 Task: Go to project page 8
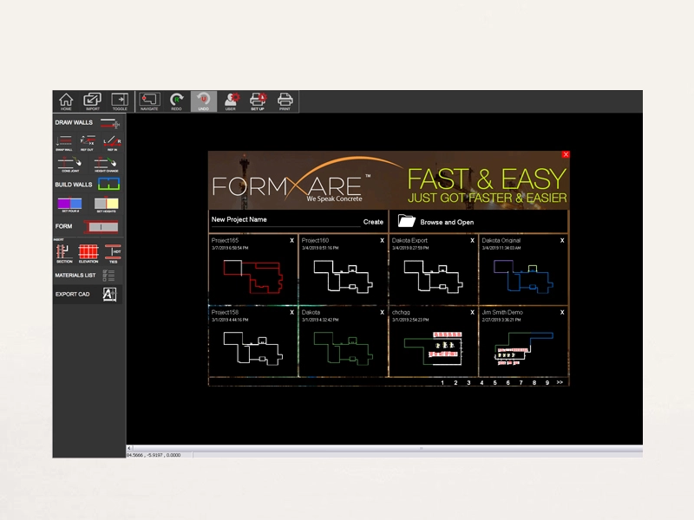click(534, 382)
